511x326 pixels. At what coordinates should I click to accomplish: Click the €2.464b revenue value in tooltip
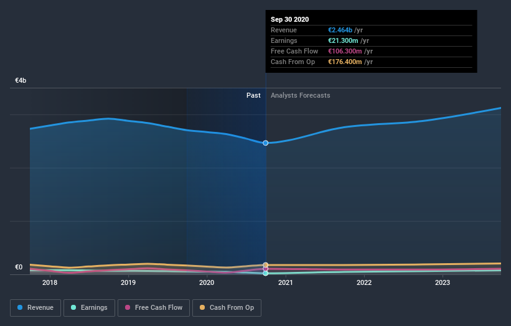(x=340, y=30)
